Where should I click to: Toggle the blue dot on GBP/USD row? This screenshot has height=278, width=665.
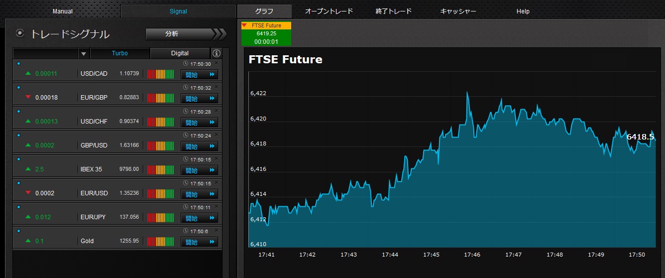(x=18, y=136)
